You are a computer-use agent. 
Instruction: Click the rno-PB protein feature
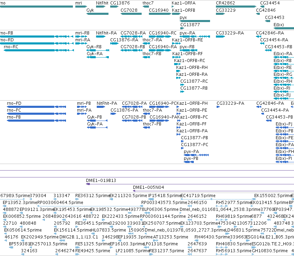(36, 121)
